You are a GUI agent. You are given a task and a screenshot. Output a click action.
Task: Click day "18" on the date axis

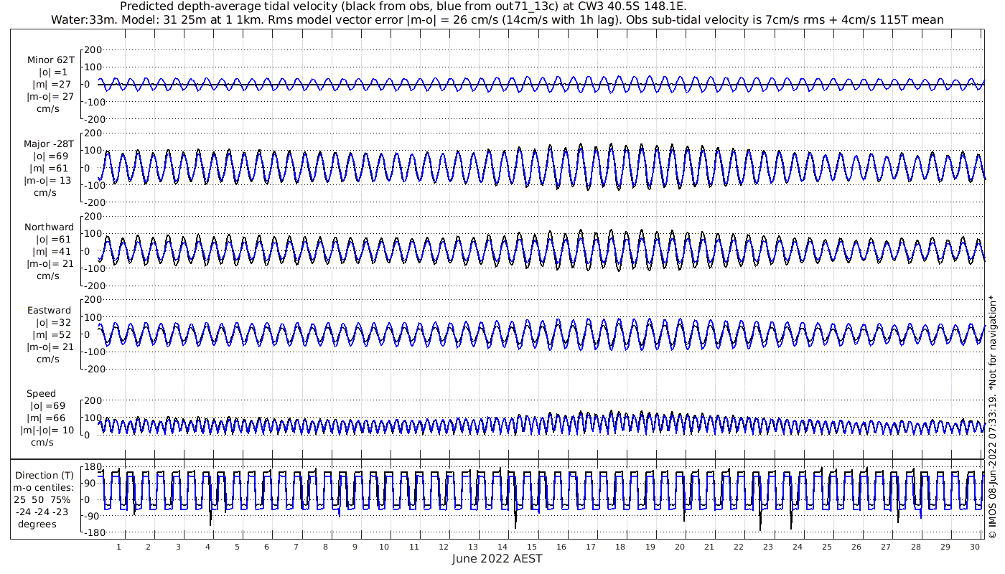click(620, 547)
